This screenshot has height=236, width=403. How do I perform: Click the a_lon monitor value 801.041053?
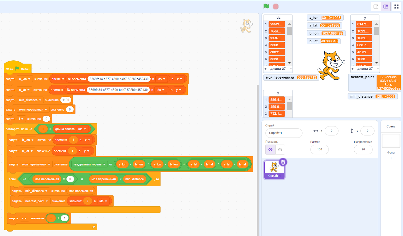pos(331,18)
